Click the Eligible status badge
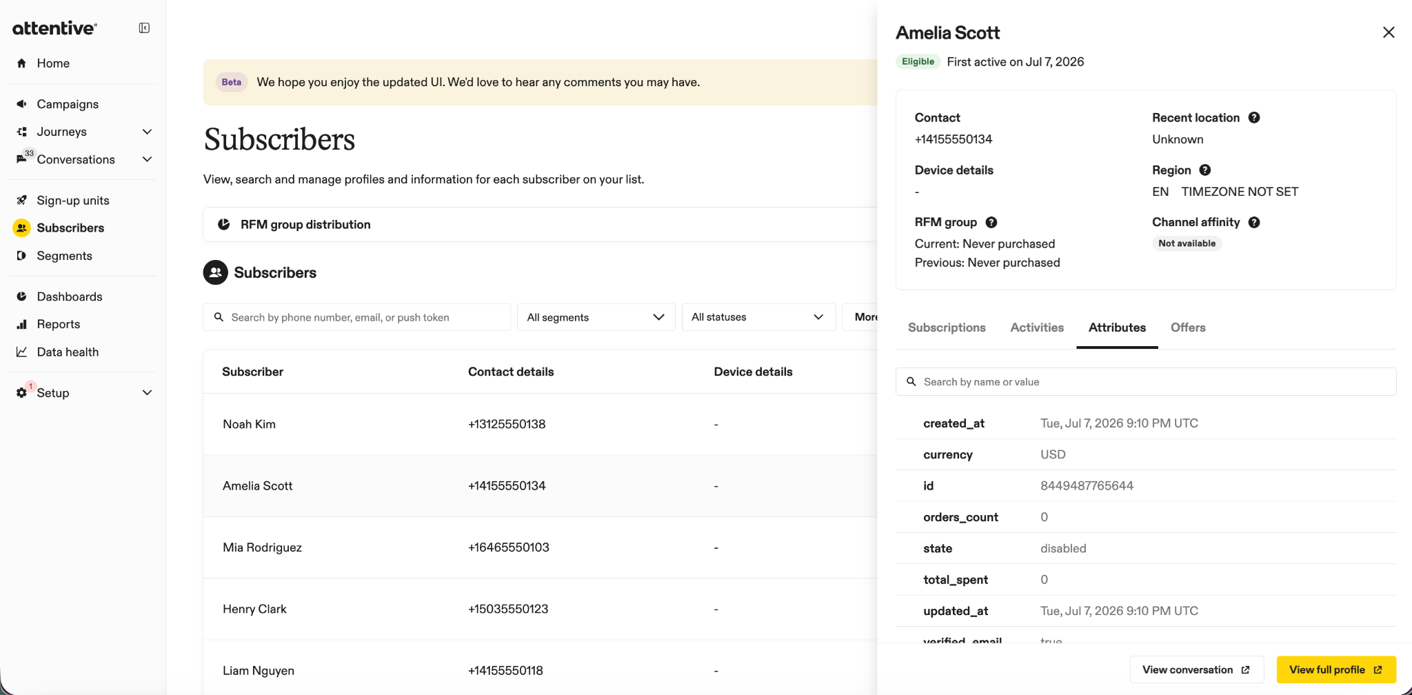This screenshot has width=1412, height=695. tap(918, 61)
